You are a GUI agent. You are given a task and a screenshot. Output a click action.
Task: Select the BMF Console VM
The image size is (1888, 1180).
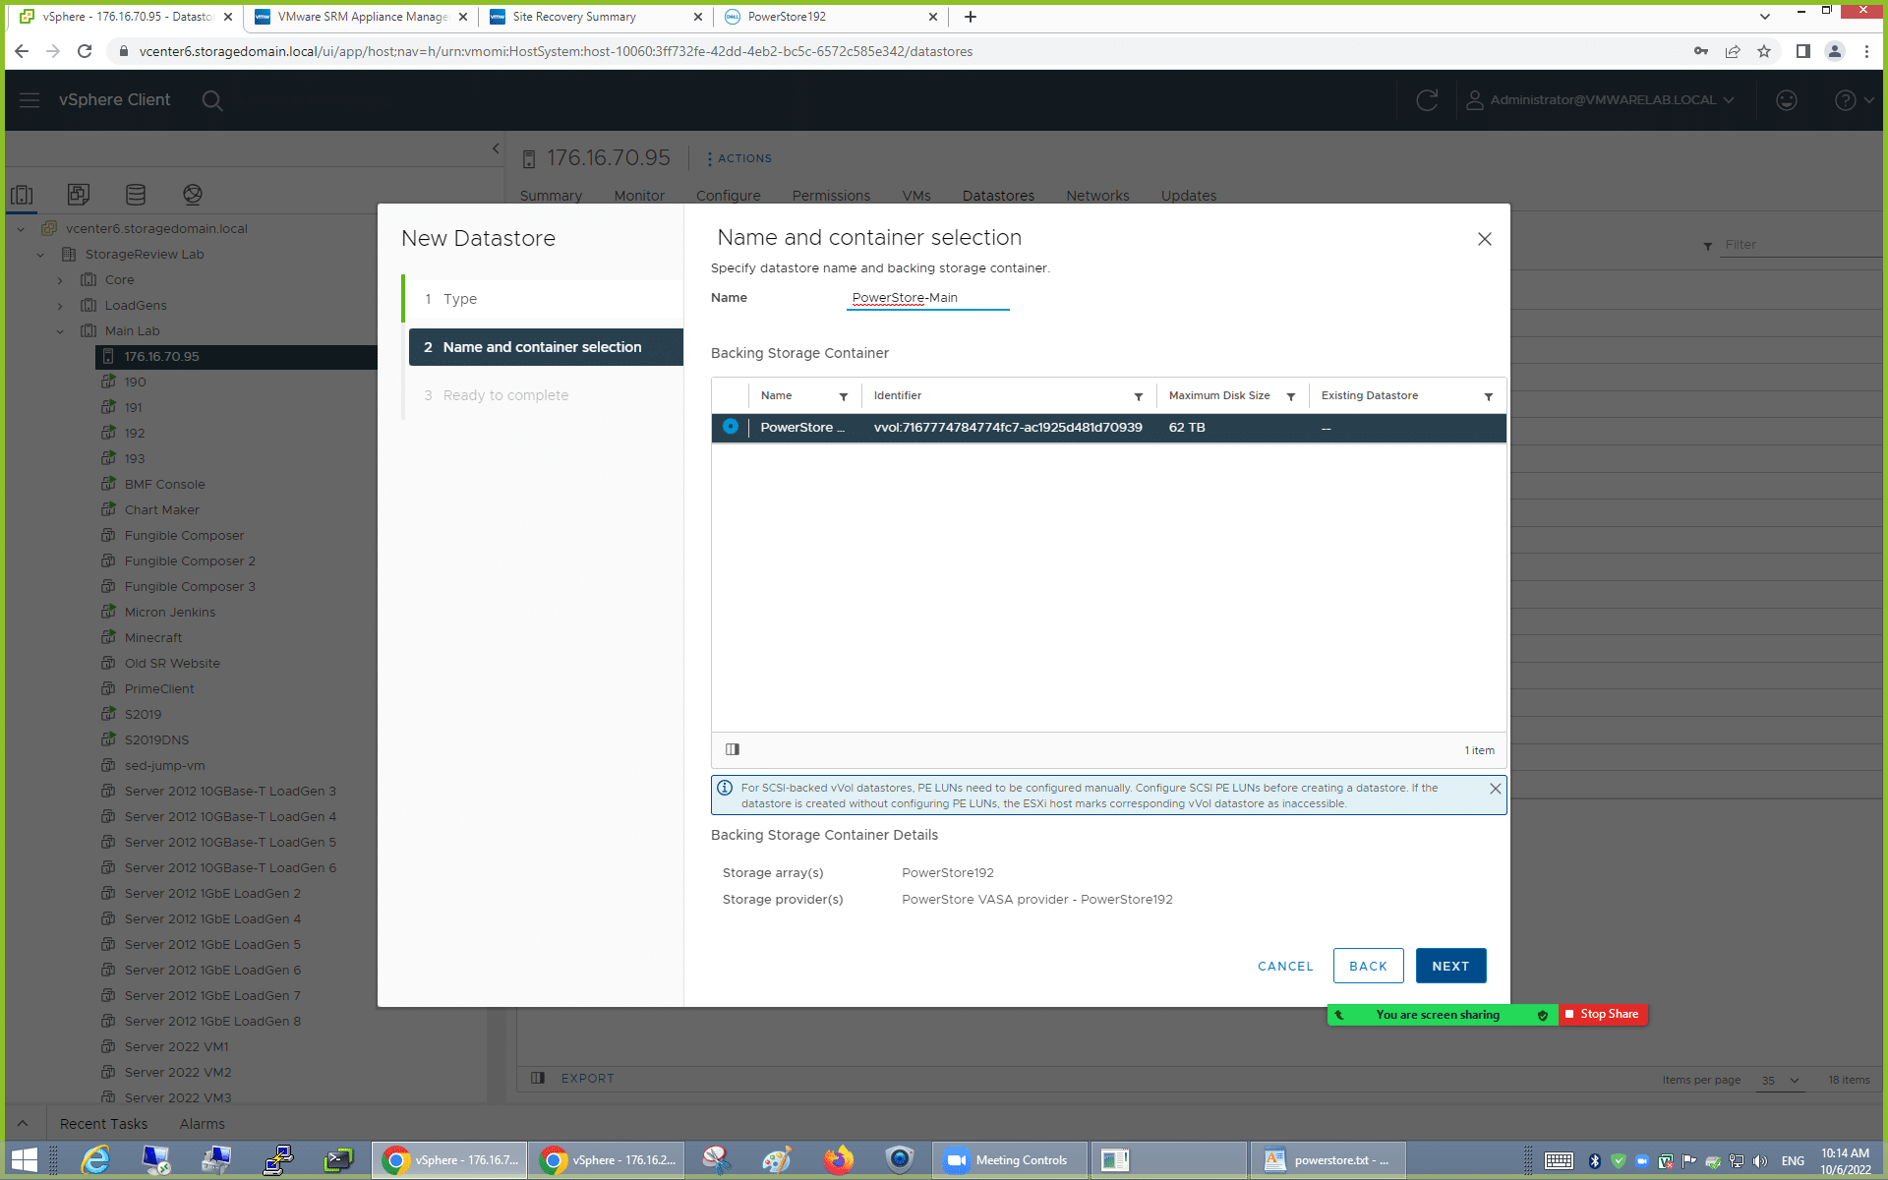pos(164,485)
